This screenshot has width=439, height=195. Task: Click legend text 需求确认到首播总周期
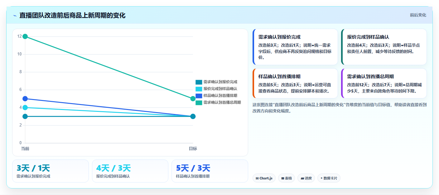click(x=222, y=102)
